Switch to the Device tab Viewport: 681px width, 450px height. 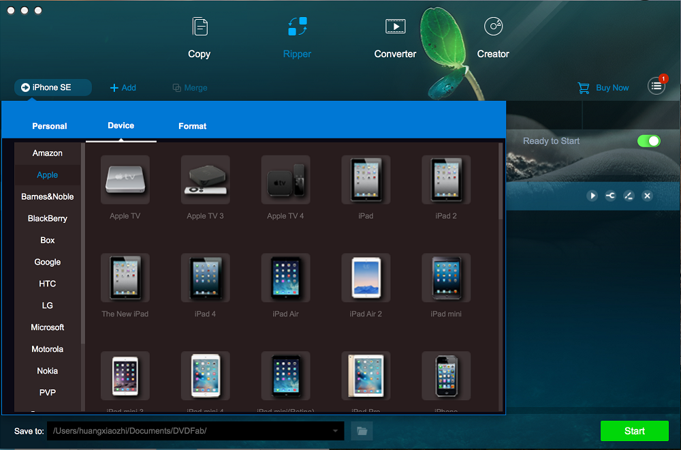click(121, 125)
